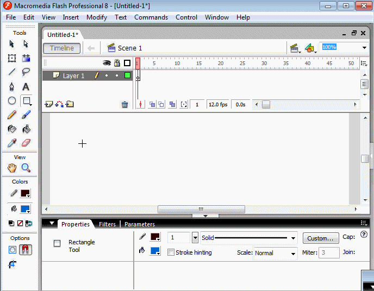This screenshot has height=291, width=374.
Task: Click the Set Corner Radius option
Action: click(x=12, y=264)
